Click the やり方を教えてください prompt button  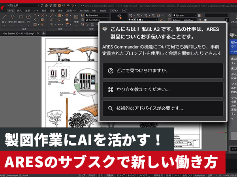[x=163, y=90]
